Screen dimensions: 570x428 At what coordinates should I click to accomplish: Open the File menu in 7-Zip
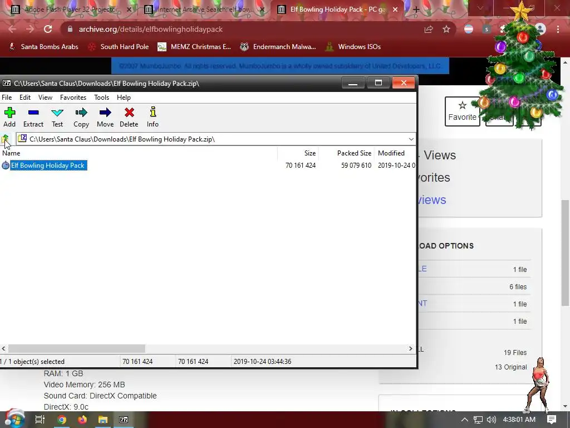coord(7,98)
